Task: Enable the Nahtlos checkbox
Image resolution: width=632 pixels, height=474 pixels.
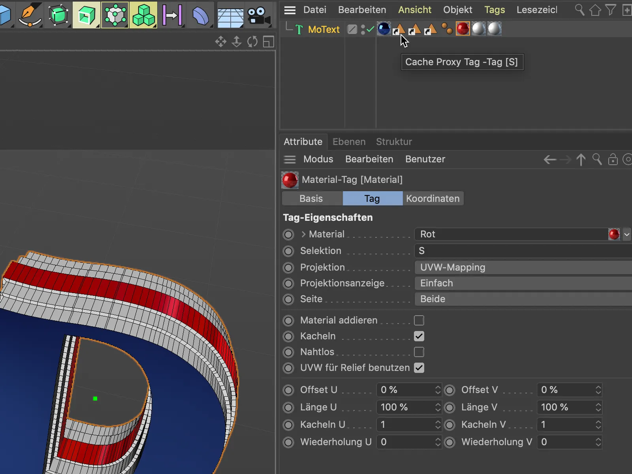Action: coord(419,352)
